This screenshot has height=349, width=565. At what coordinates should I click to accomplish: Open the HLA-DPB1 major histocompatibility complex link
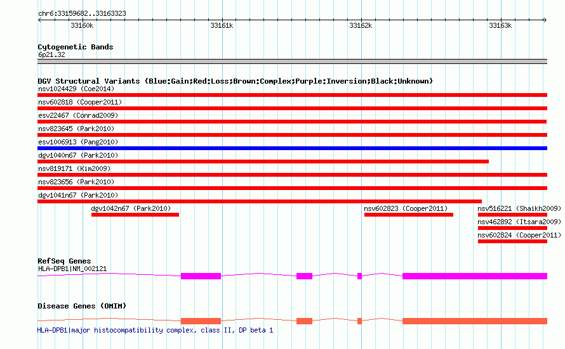[x=156, y=330]
